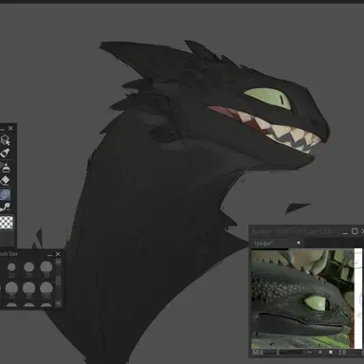Pick brush size 100 preset
The width and height of the screenshot is (364, 364).
pos(46,291)
